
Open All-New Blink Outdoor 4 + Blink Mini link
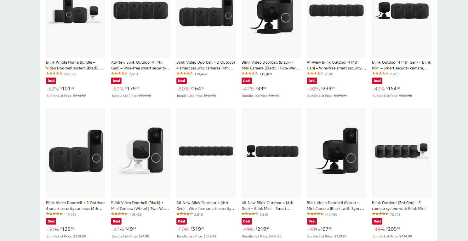(x=267, y=206)
